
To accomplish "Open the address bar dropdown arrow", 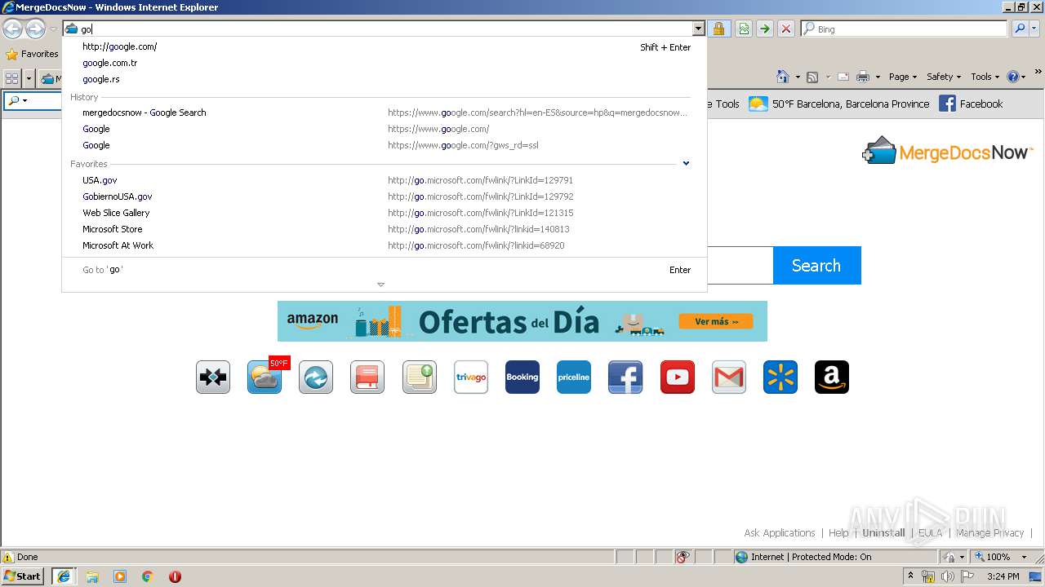I will (698, 29).
